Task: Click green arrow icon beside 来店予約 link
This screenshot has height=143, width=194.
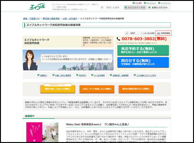Action: (77, 75)
